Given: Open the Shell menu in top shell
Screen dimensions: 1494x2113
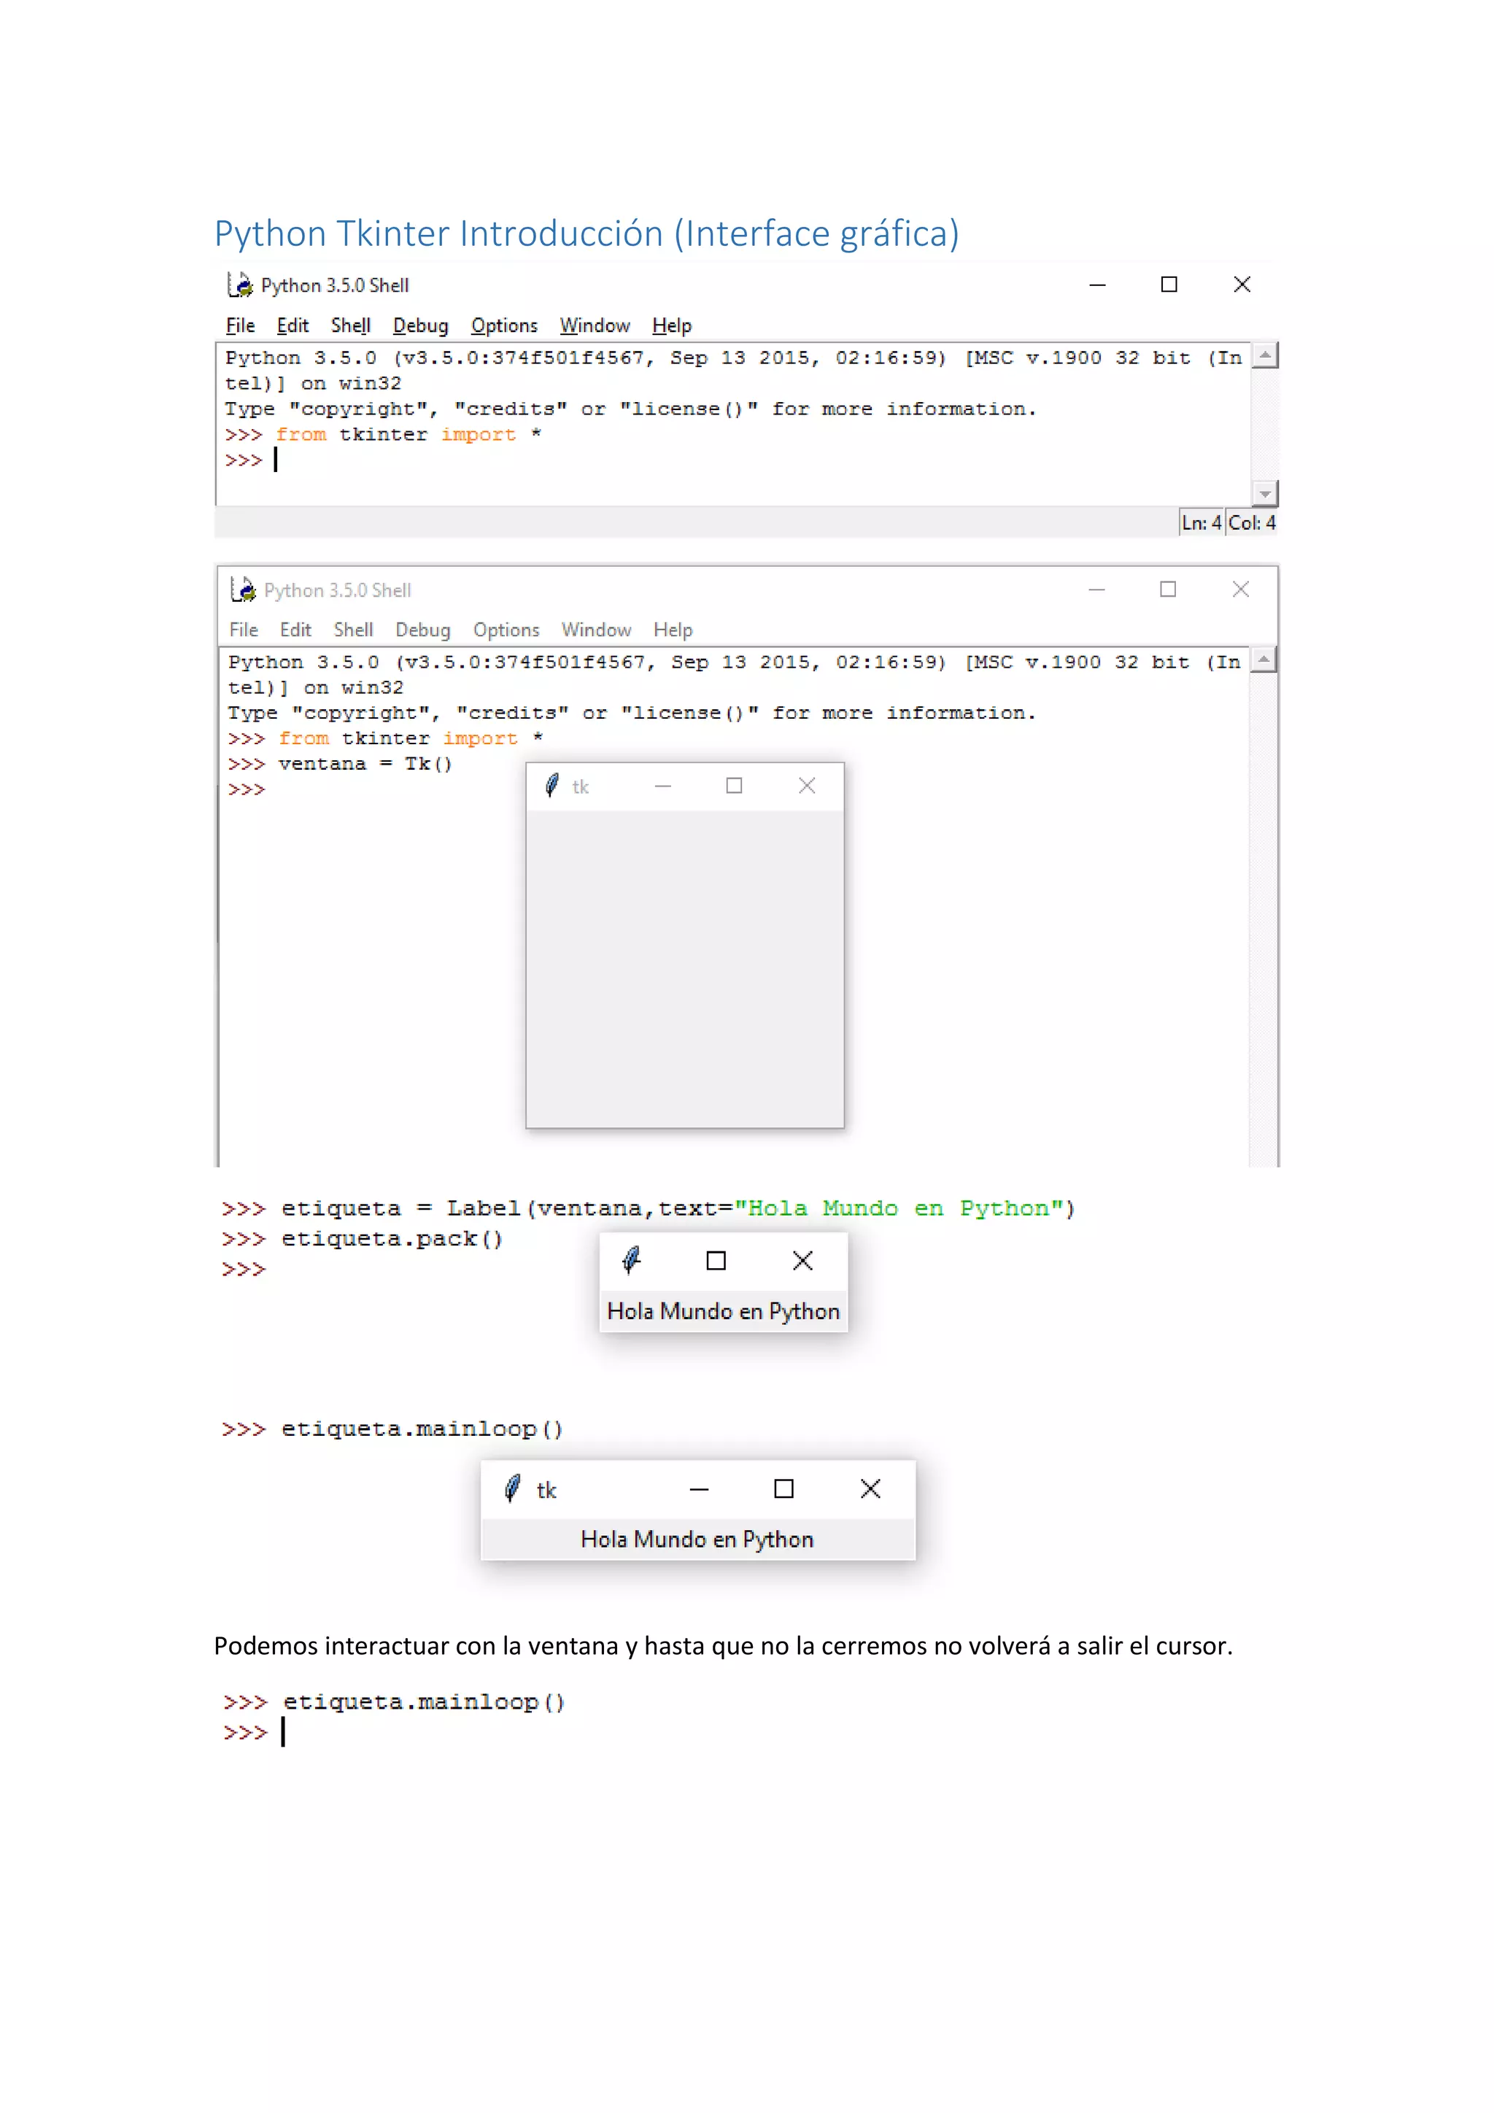Looking at the screenshot, I should 350,325.
